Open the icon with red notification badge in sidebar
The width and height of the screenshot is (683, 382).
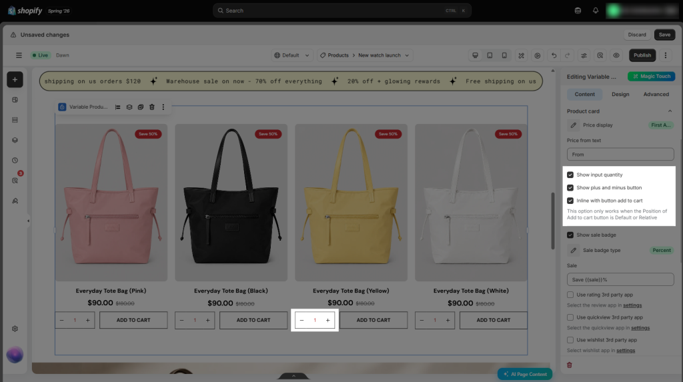tap(15, 180)
